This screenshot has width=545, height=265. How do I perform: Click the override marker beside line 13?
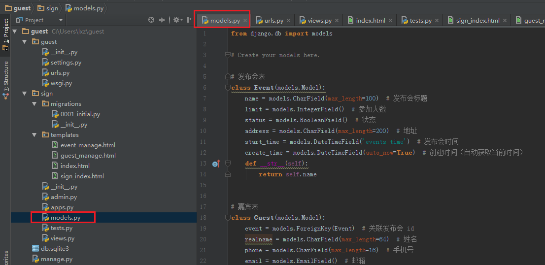pos(216,164)
